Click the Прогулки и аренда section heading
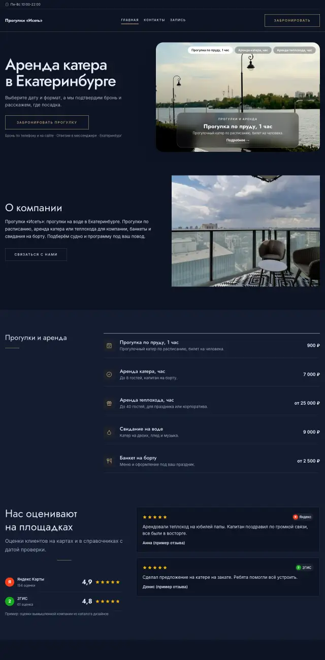This screenshot has height=660, width=325. (x=36, y=338)
